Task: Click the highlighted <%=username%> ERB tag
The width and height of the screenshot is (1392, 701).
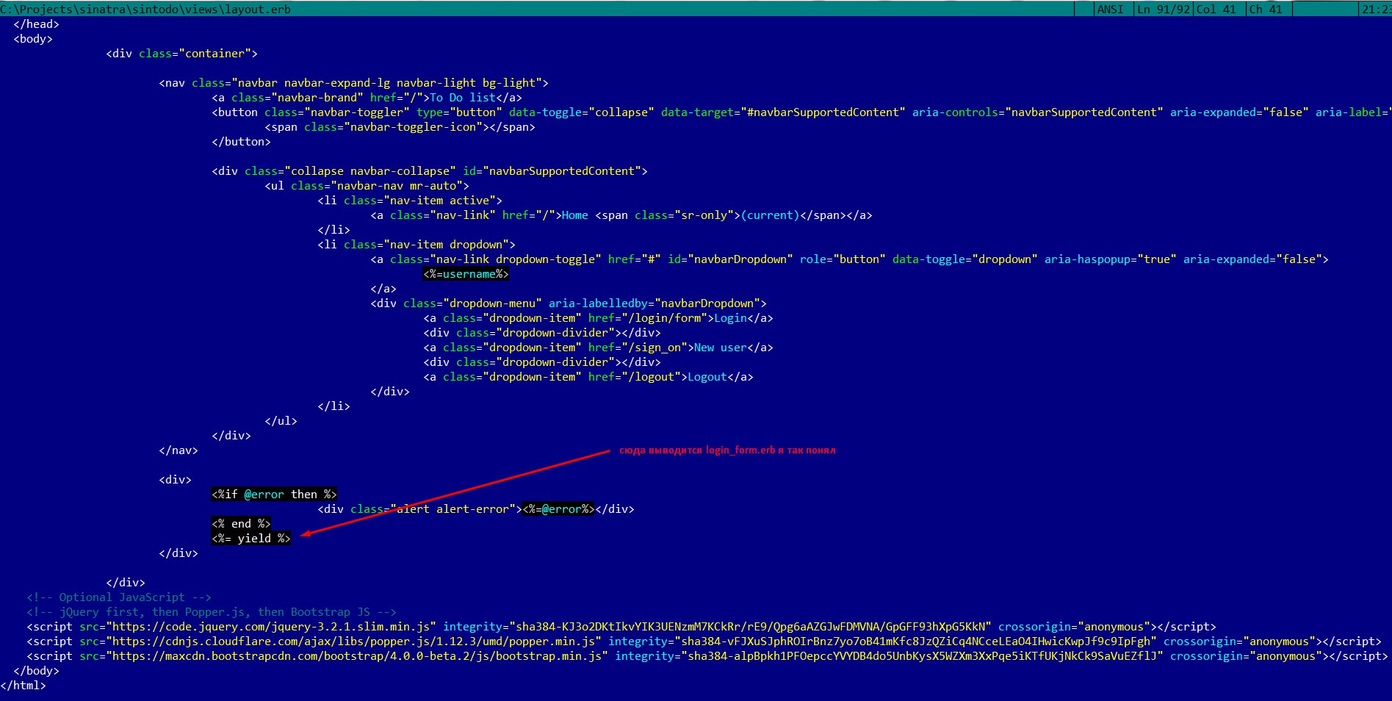Action: point(466,274)
